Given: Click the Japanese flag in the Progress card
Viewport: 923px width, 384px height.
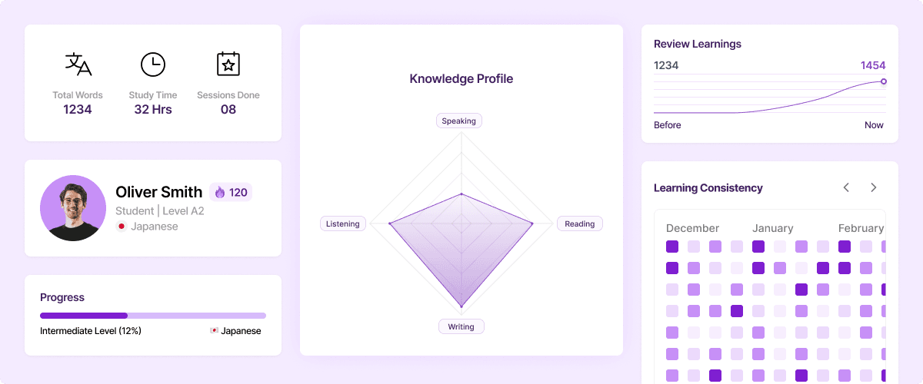Looking at the screenshot, I should (x=214, y=331).
